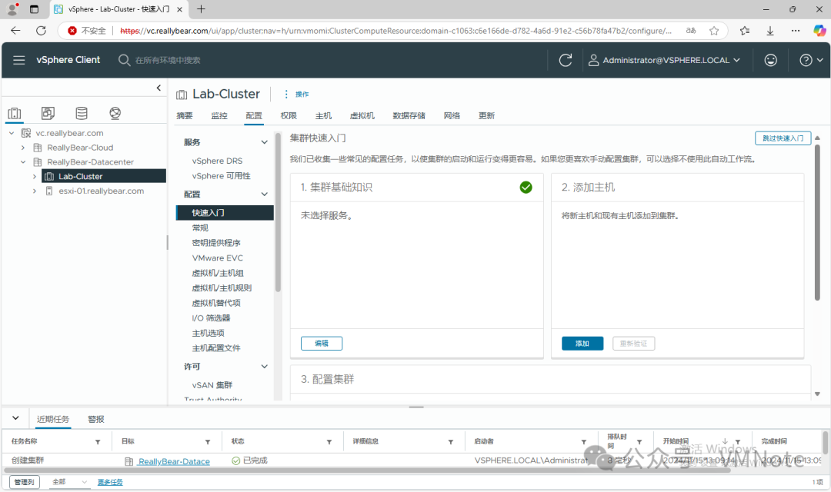The height and width of the screenshot is (492, 831).
Task: Click the search icon in vSphere header
Action: point(124,60)
